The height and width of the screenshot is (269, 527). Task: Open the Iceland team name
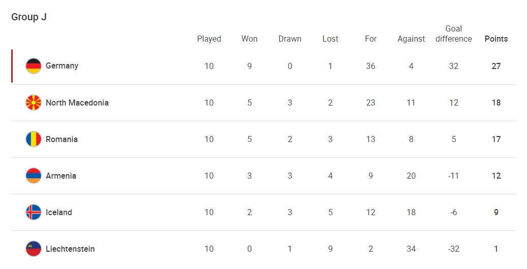tap(59, 212)
